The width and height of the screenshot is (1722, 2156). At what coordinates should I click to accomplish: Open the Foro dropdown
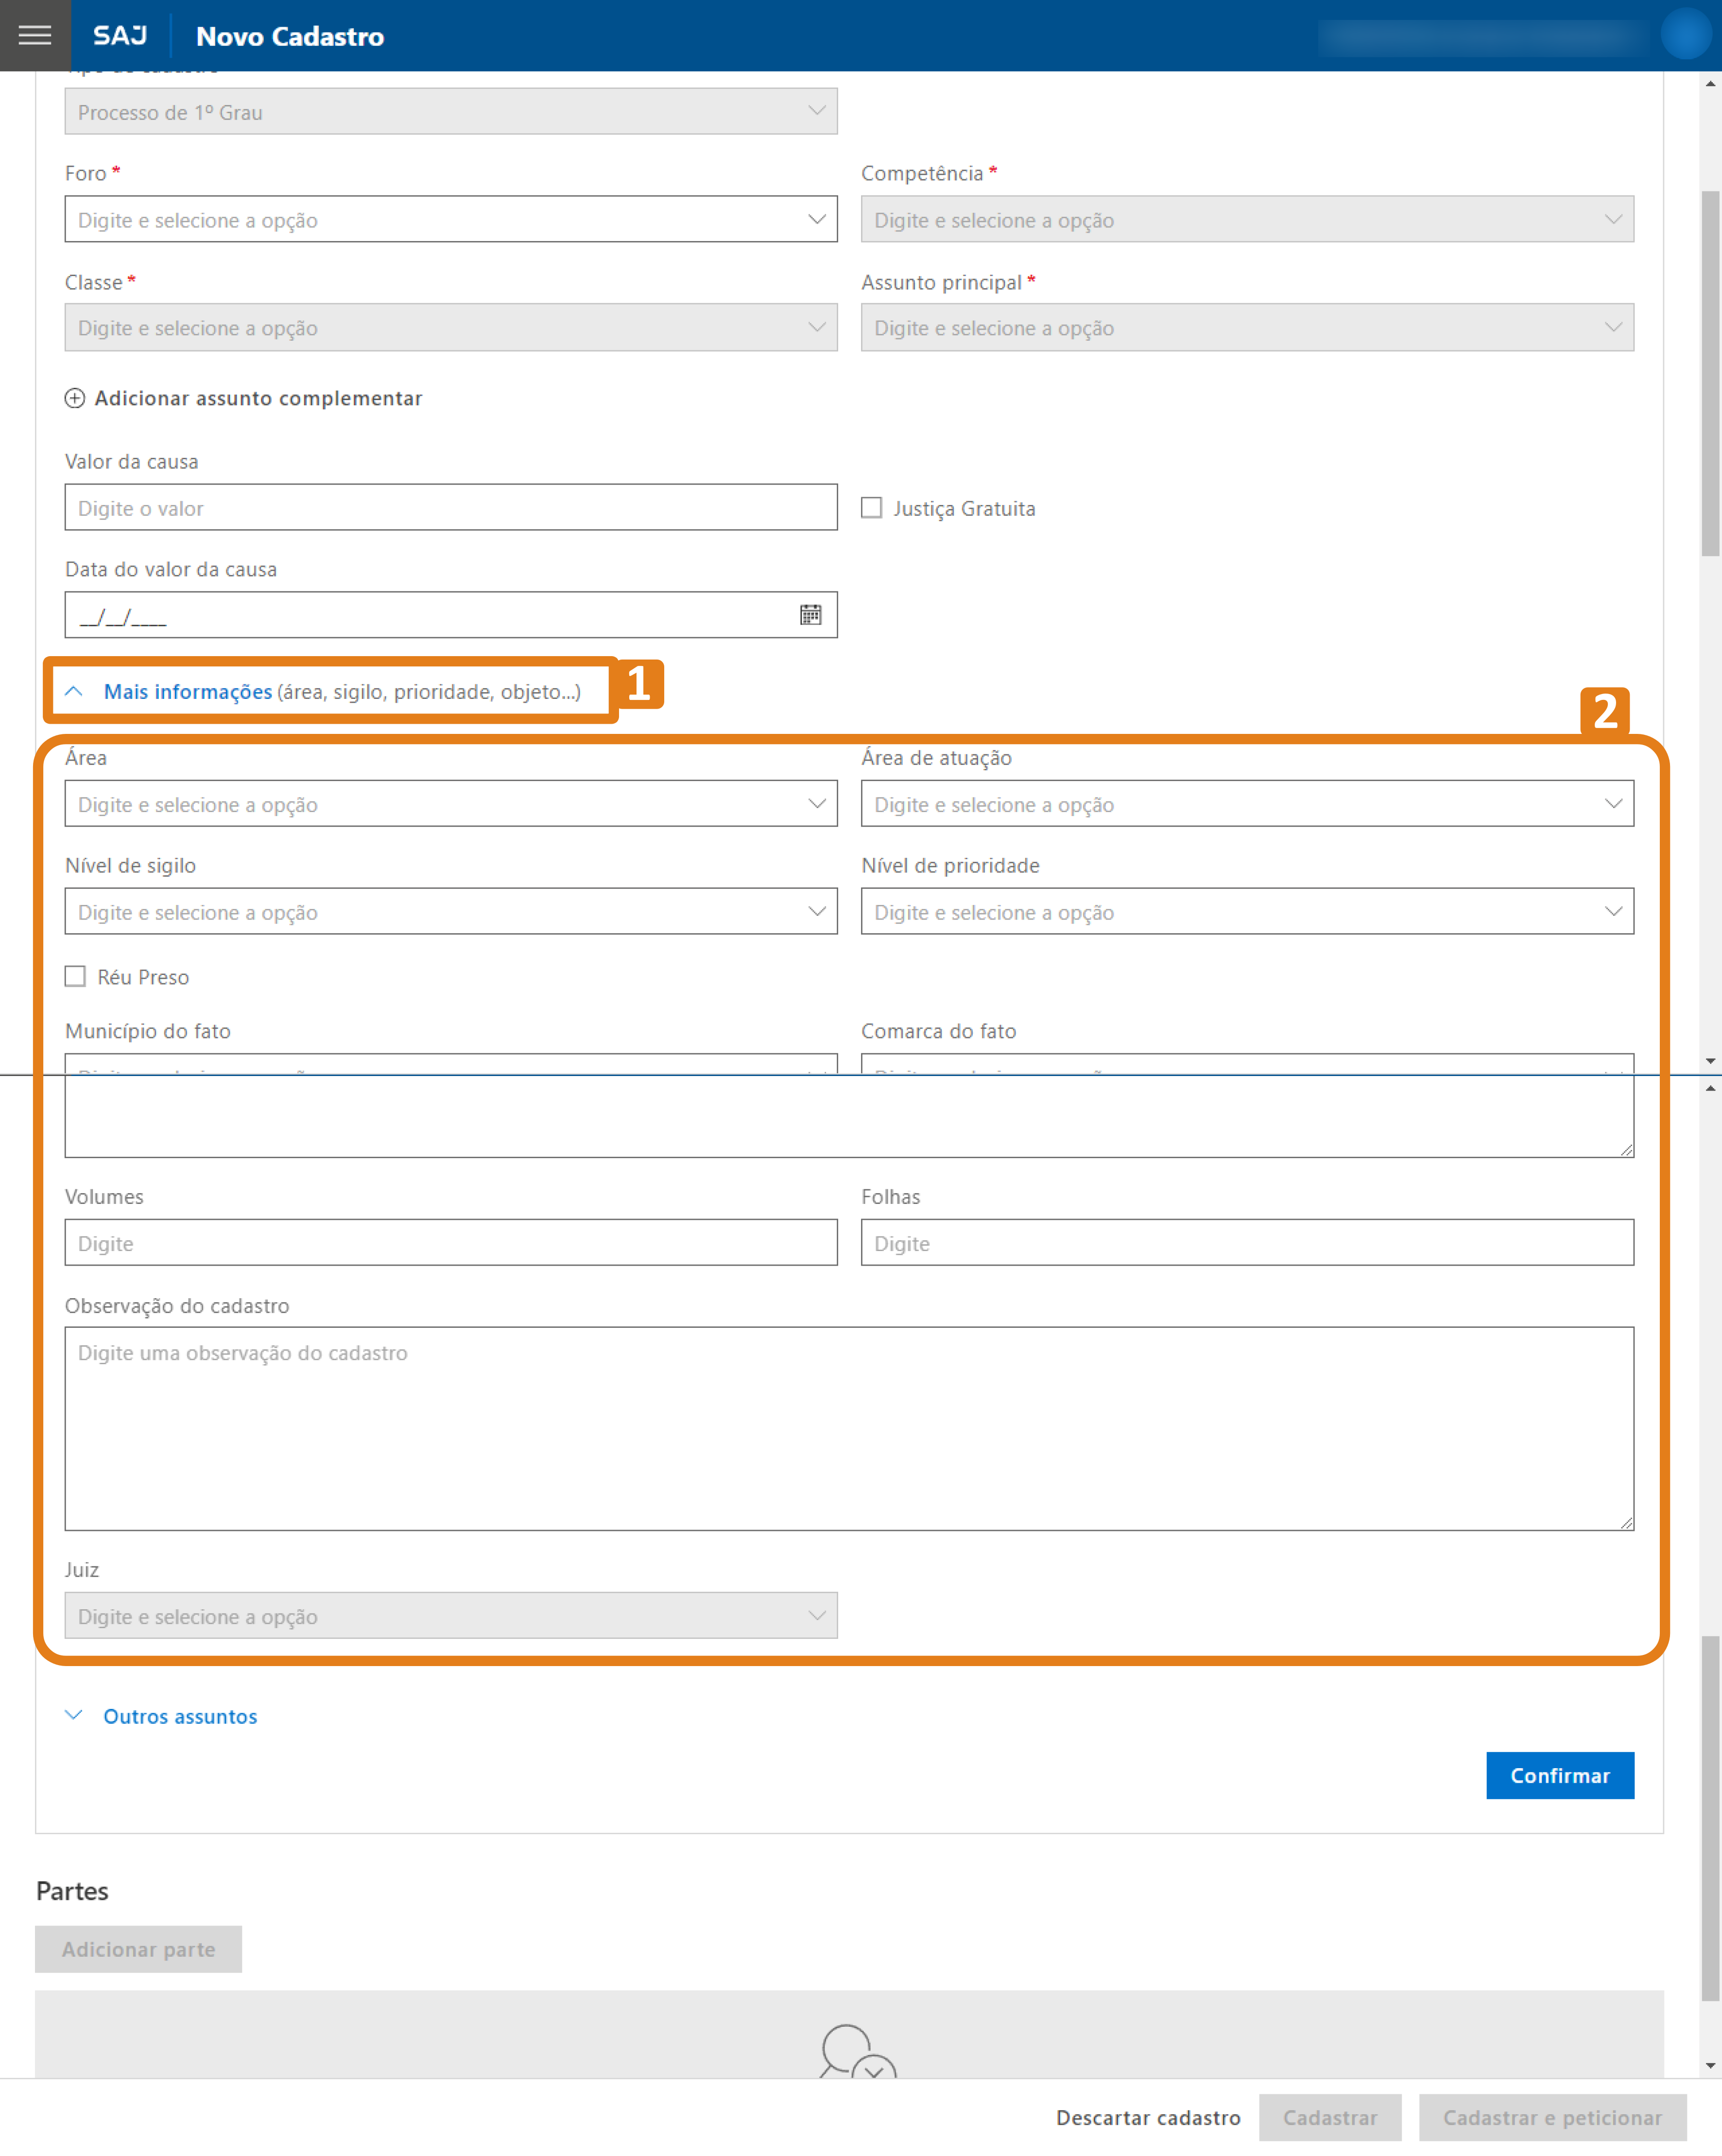[450, 219]
